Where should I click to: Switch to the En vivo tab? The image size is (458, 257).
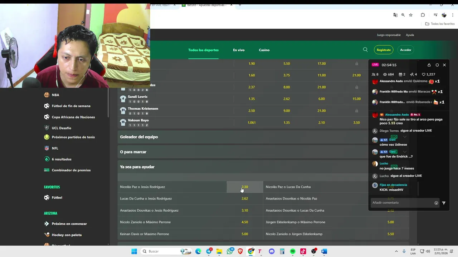click(x=239, y=50)
